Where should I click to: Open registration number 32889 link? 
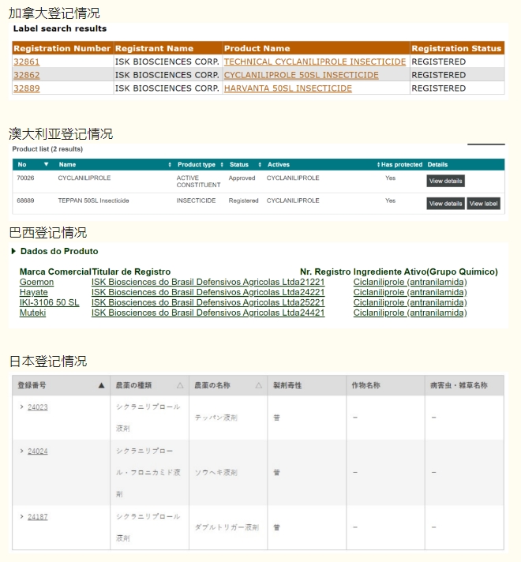[27, 88]
